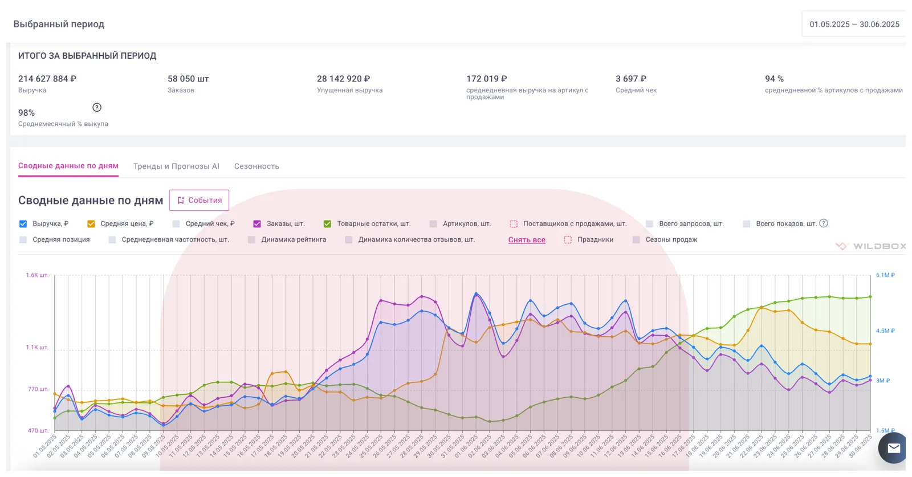Click the Выбранный период title
The height and width of the screenshot is (477, 912).
pos(59,24)
